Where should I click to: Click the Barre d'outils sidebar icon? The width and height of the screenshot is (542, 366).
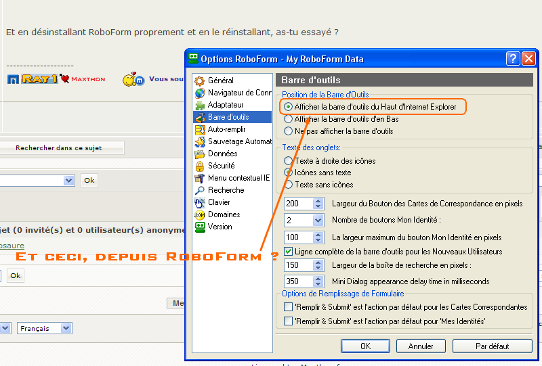click(x=199, y=118)
